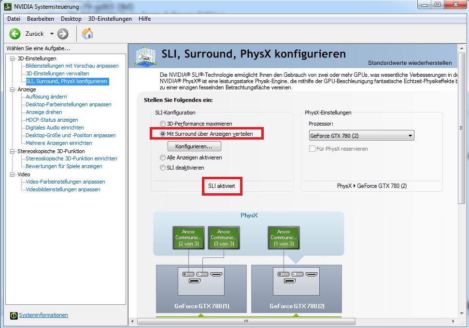469x328 pixels.
Task: Click the SLI page header 3D icon
Action: (145, 56)
